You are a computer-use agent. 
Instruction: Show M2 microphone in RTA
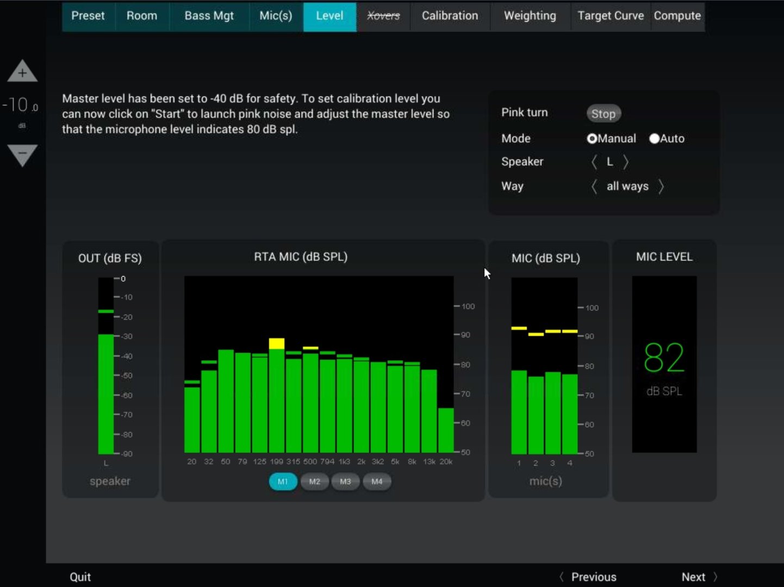coord(314,482)
